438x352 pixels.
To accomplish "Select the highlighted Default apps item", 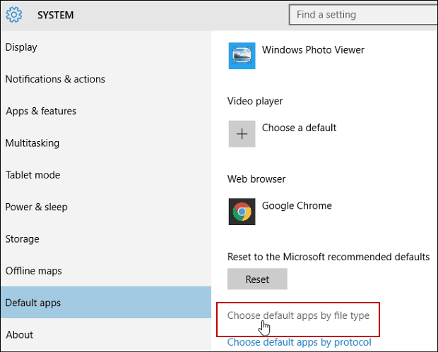I will [106, 303].
